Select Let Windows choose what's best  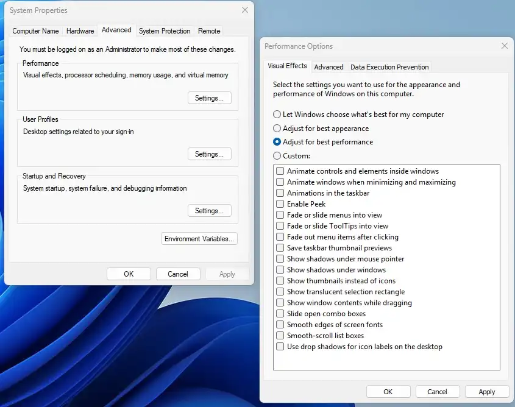pos(276,114)
